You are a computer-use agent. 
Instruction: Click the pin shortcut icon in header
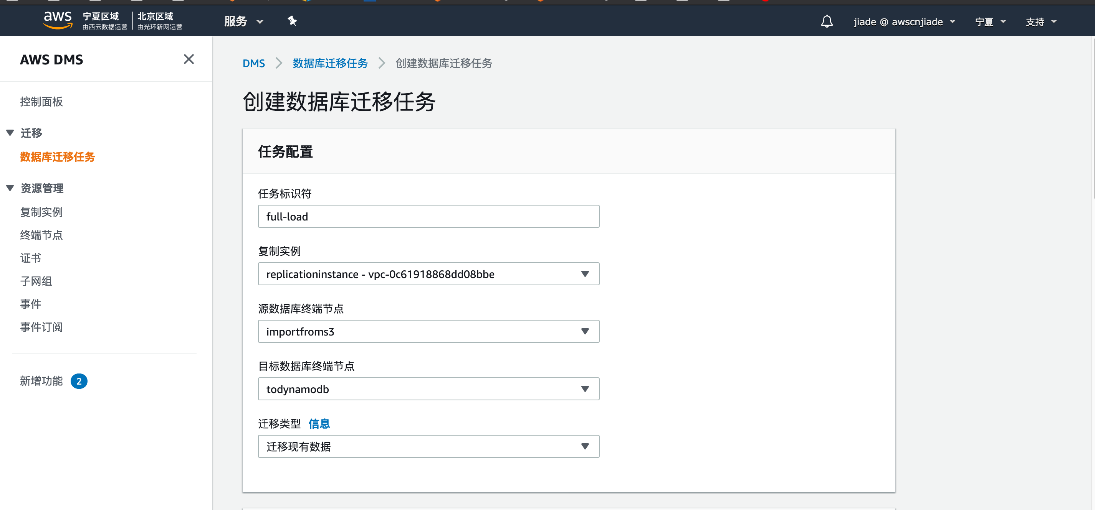292,21
